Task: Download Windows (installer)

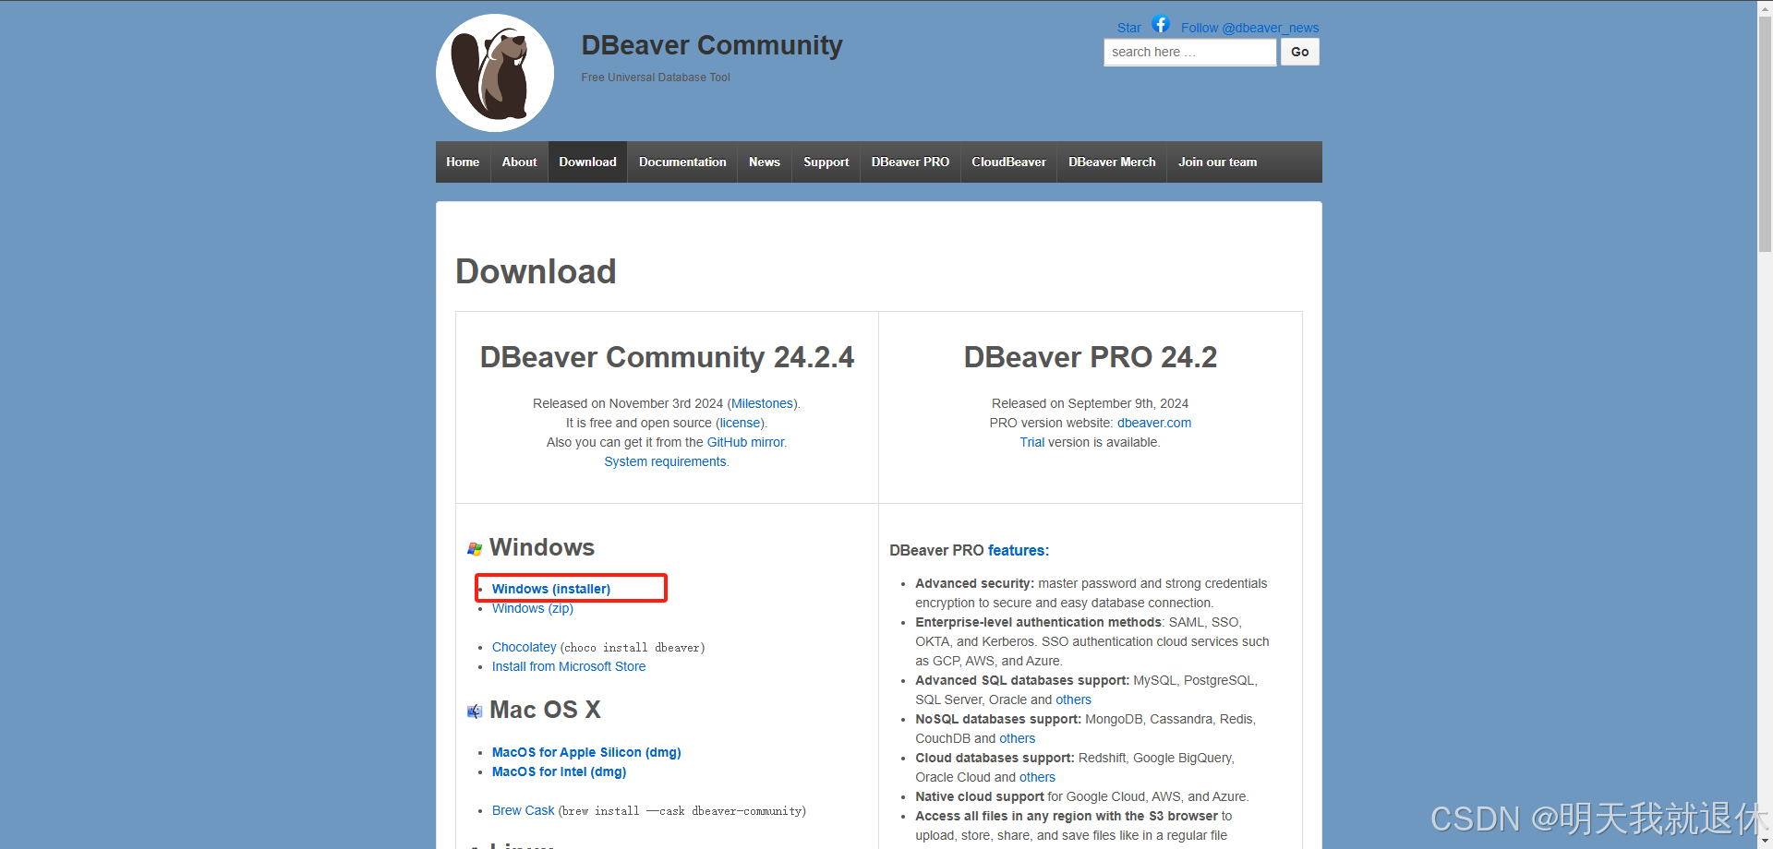Action: pyautogui.click(x=551, y=589)
